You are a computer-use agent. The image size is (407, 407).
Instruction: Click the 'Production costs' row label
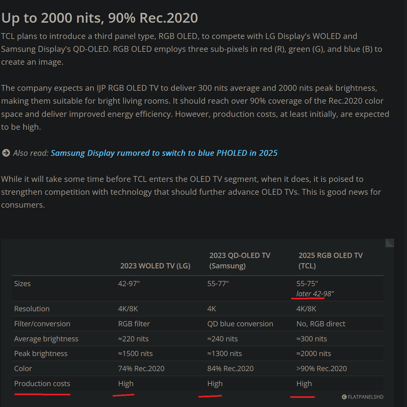pos(42,384)
